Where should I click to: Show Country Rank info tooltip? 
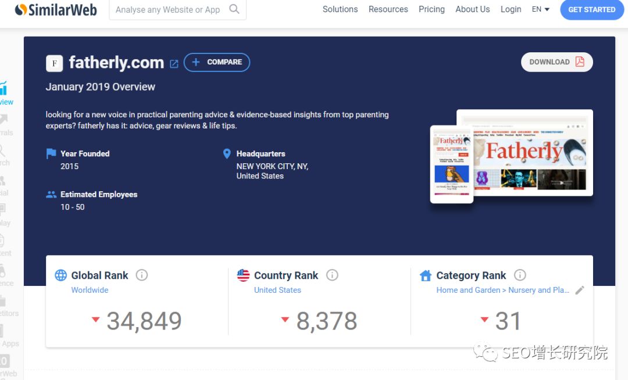click(x=332, y=275)
